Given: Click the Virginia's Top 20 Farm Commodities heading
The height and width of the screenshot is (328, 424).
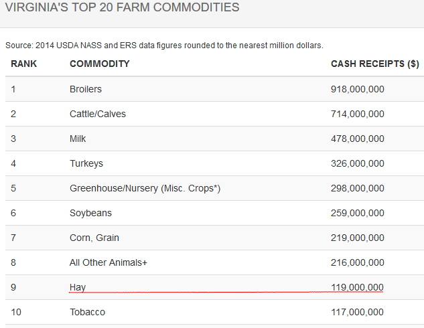Looking at the screenshot, I should coord(123,8).
